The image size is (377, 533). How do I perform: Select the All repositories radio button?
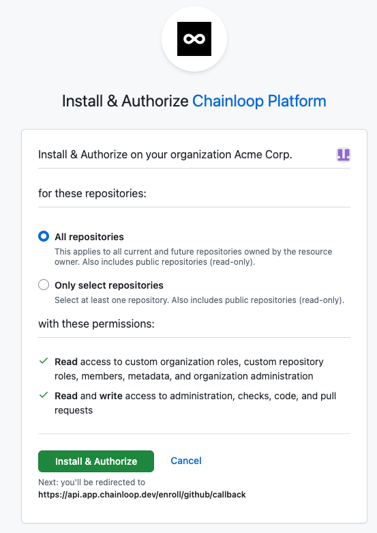(44, 236)
